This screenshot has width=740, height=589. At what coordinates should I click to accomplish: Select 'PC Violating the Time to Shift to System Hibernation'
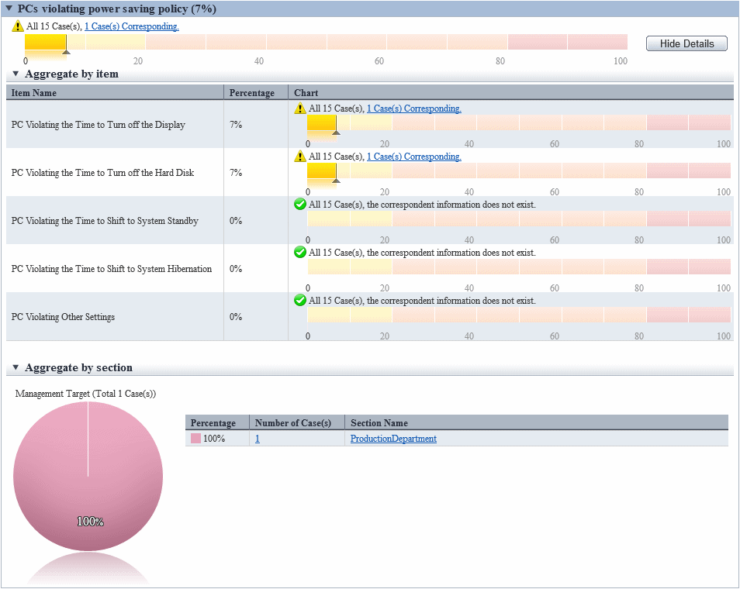(x=112, y=269)
